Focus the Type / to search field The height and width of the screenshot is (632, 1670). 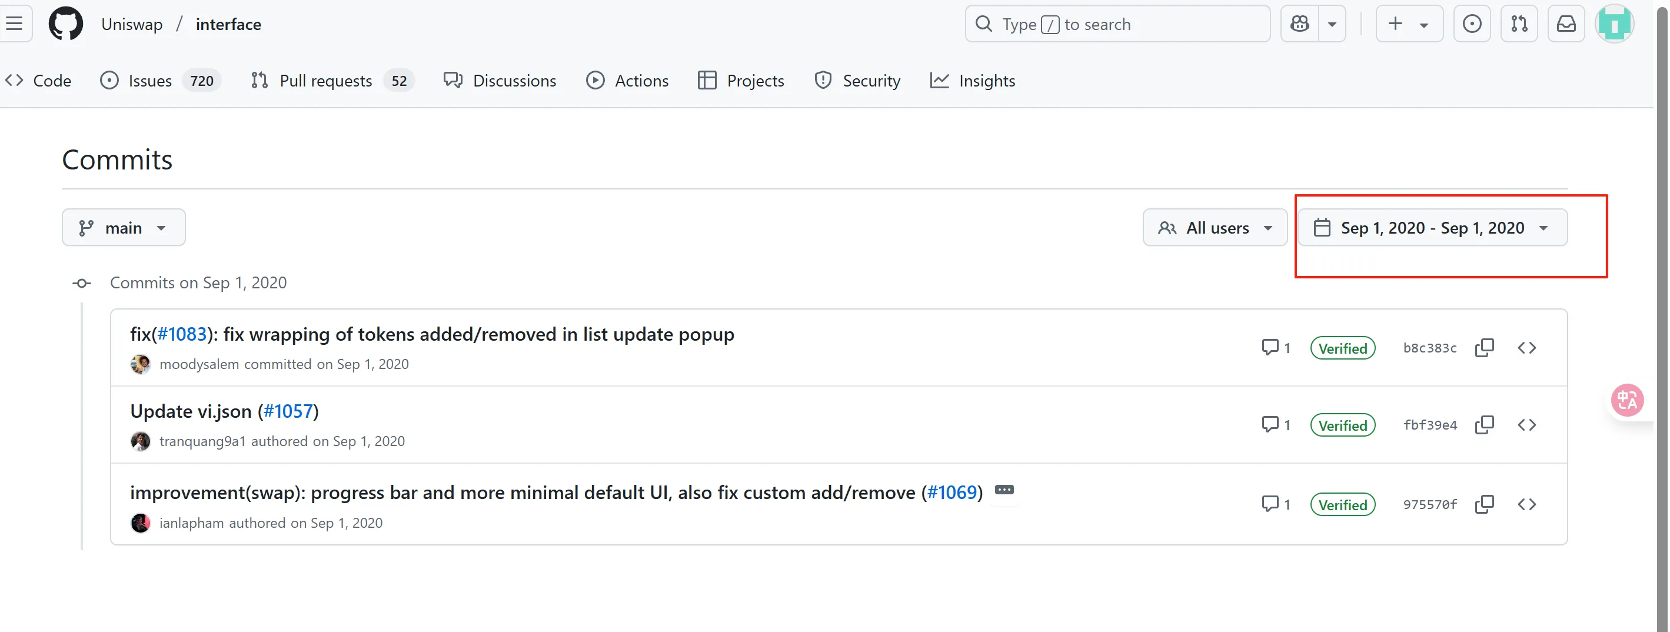(1116, 24)
